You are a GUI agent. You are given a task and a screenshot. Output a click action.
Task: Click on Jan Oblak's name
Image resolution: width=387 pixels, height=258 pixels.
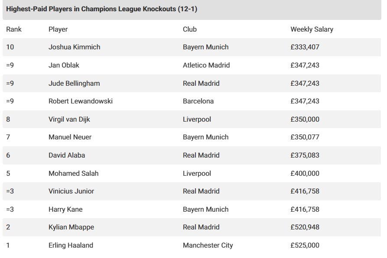[64, 65]
